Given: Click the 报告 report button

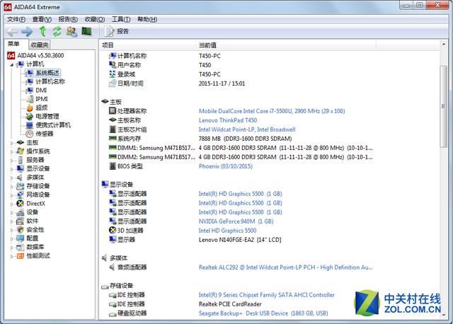Looking at the screenshot, I should [x=117, y=31].
